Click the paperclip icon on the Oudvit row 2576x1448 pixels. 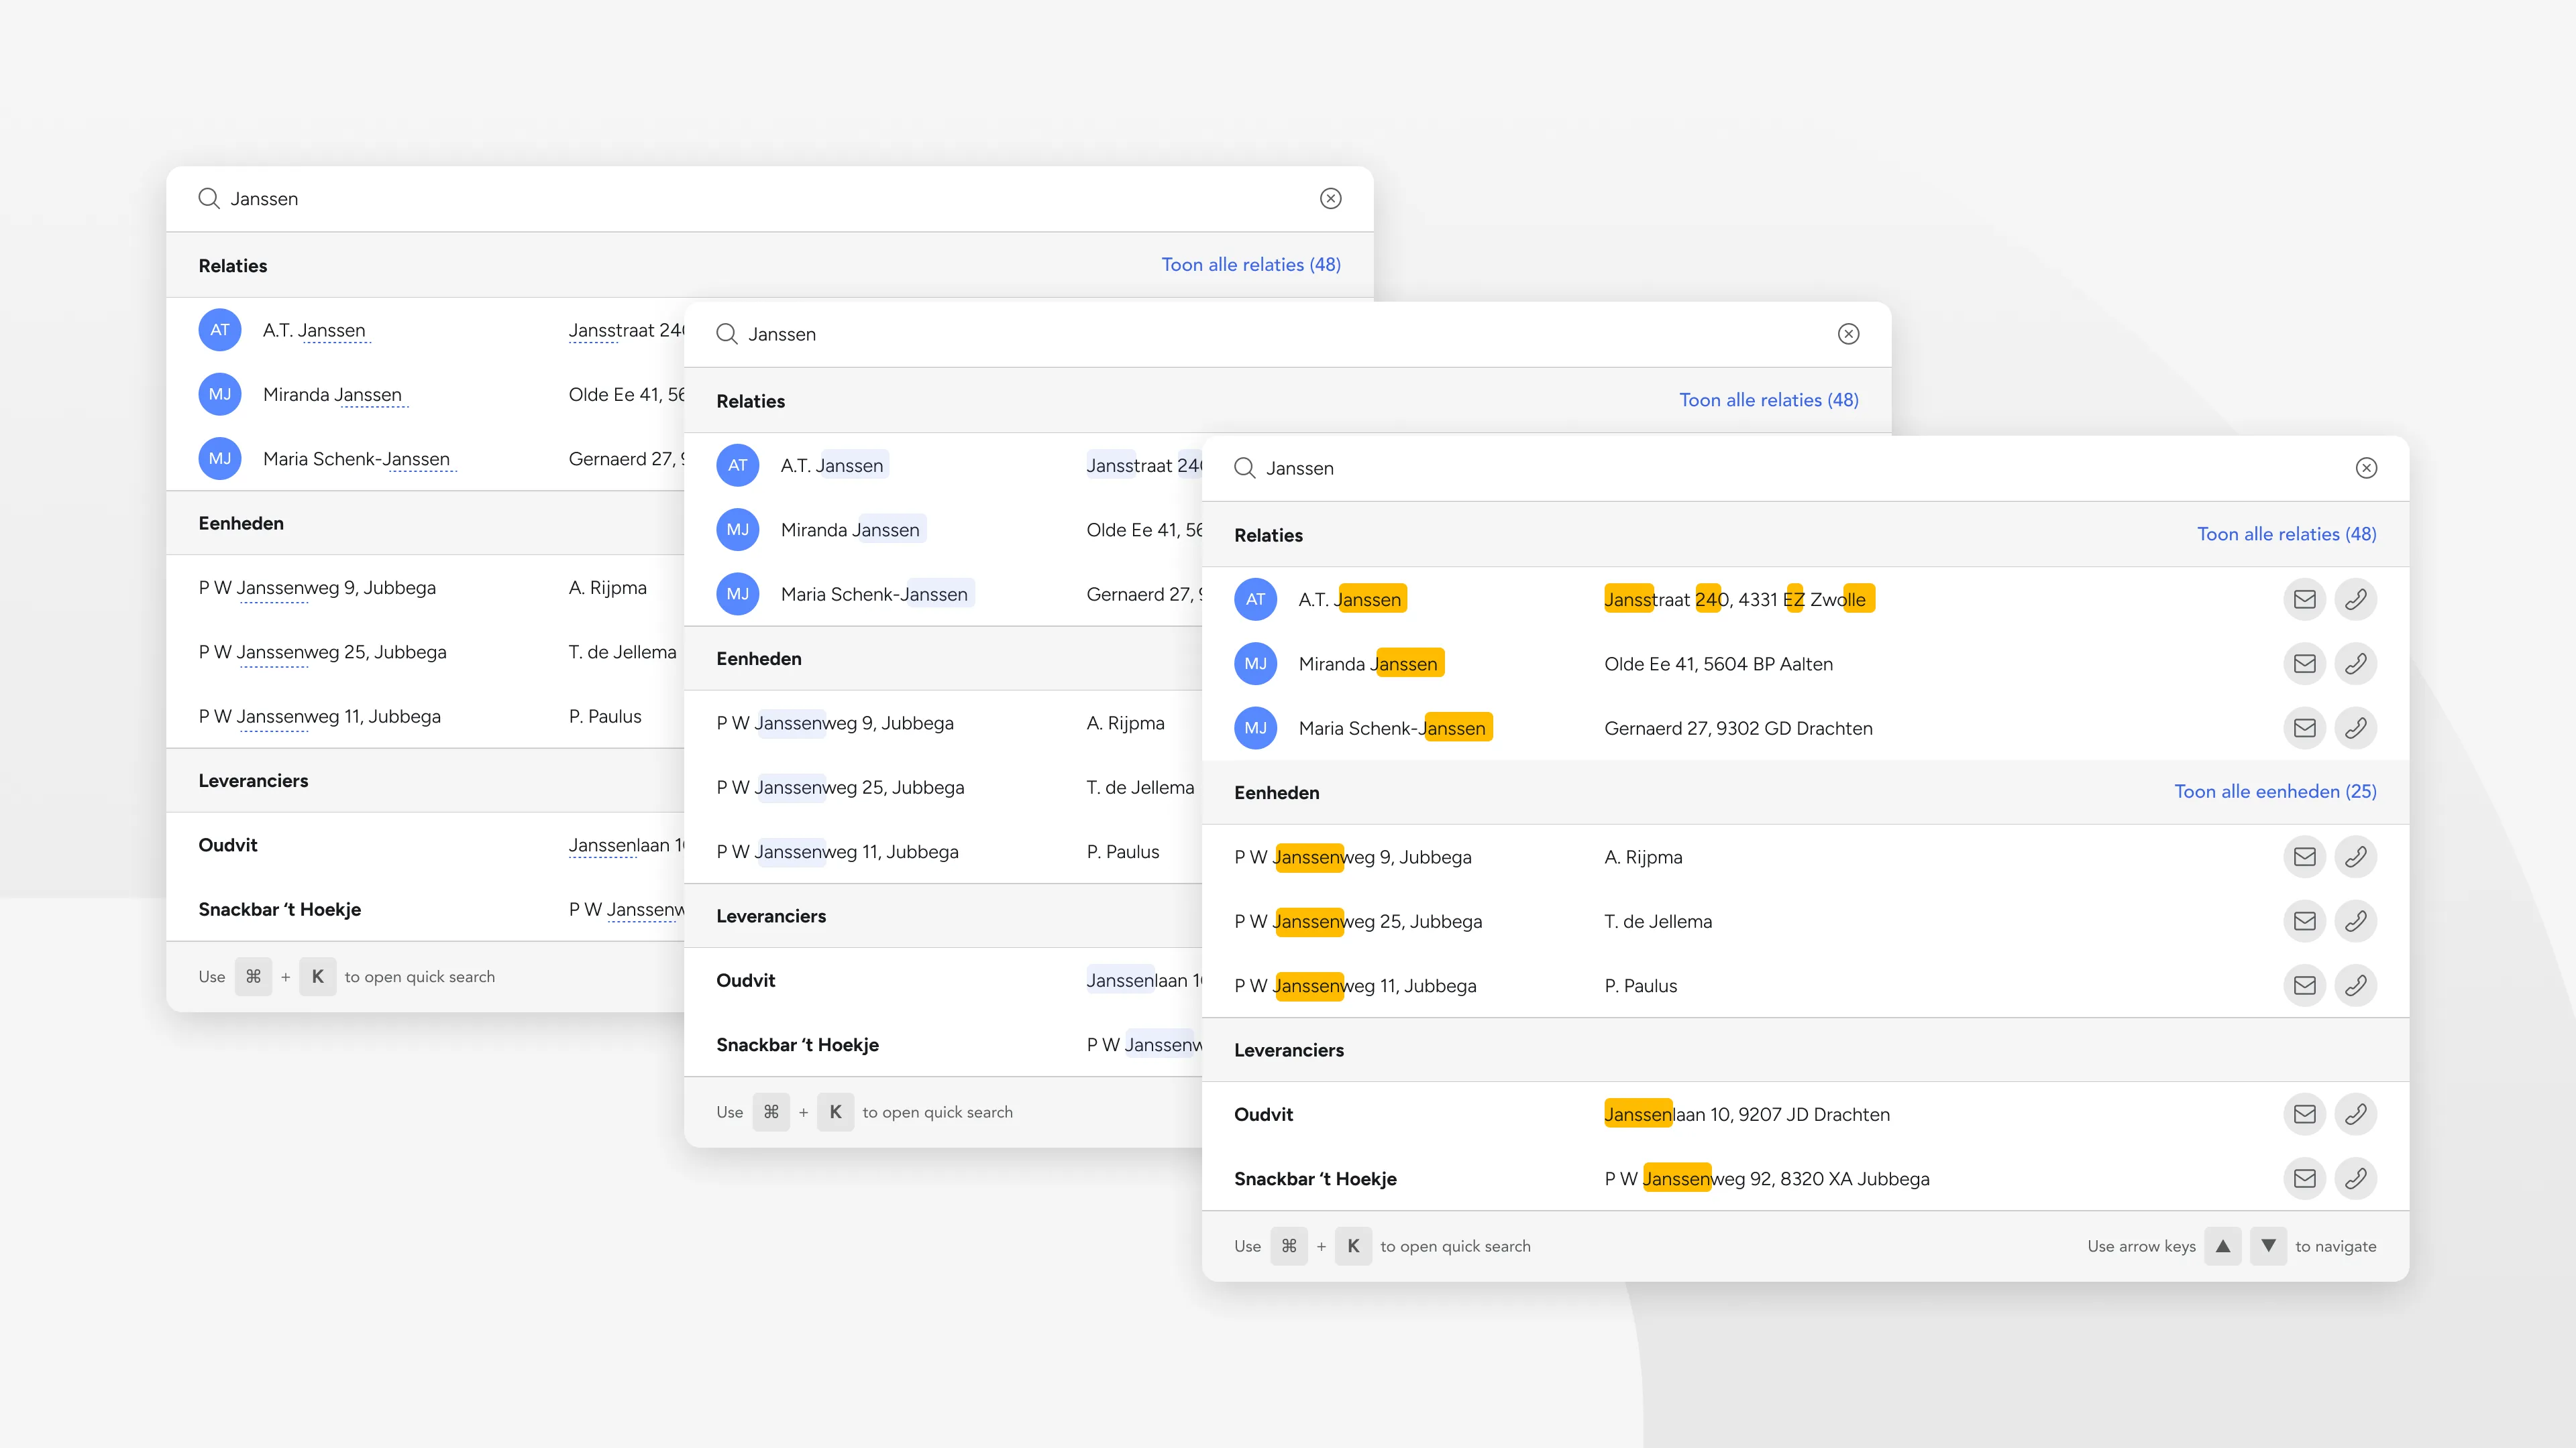tap(2357, 1114)
